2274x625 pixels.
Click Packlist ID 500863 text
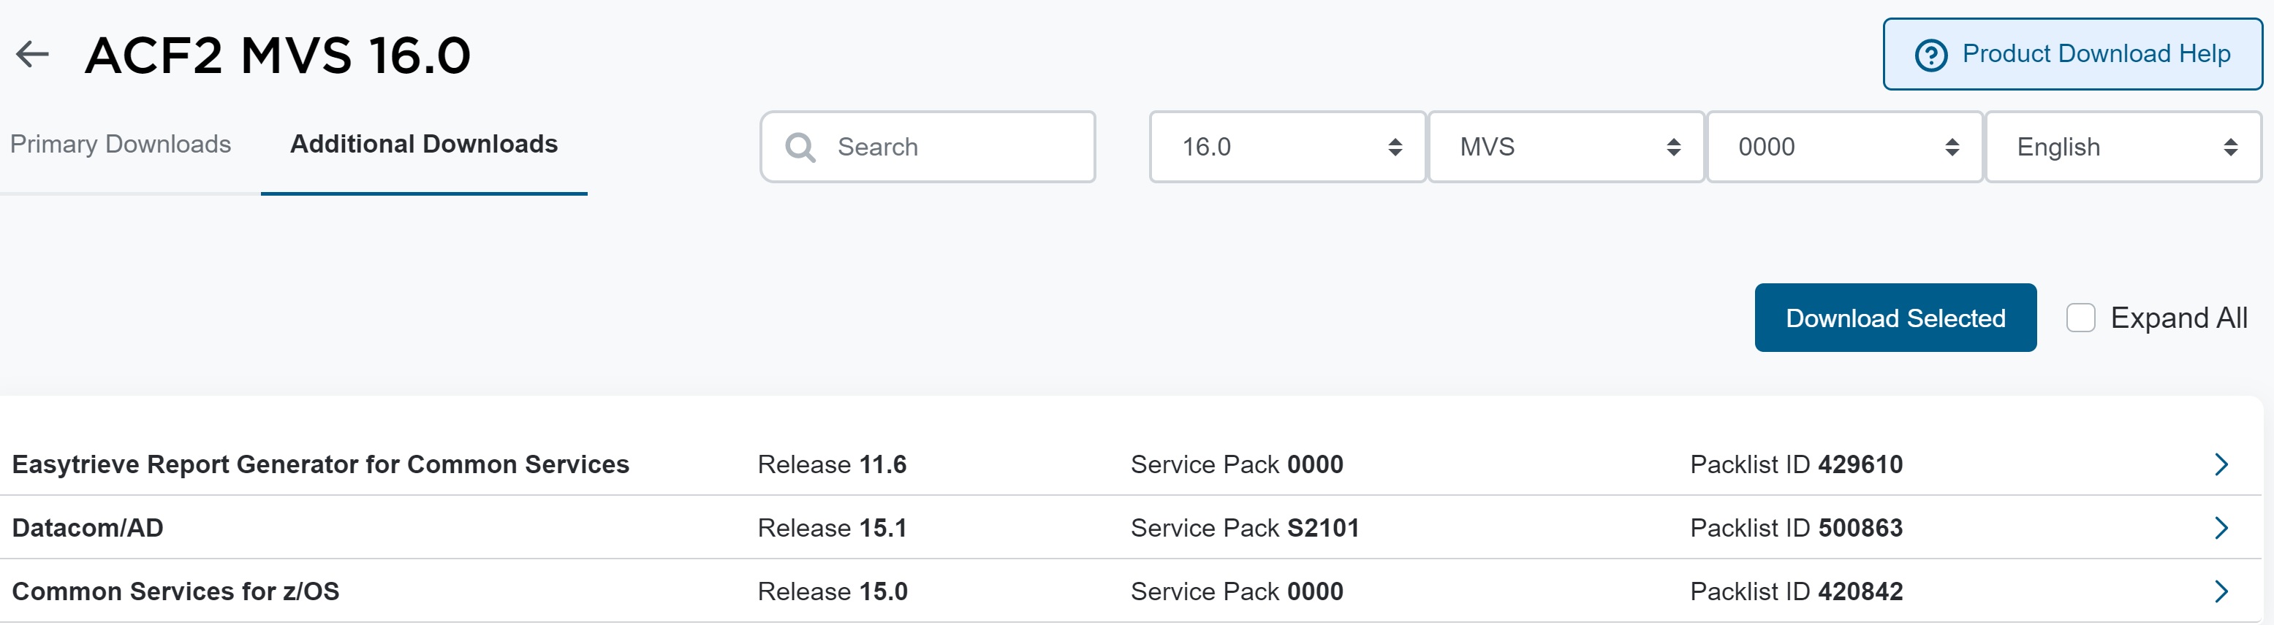[x=1795, y=528]
